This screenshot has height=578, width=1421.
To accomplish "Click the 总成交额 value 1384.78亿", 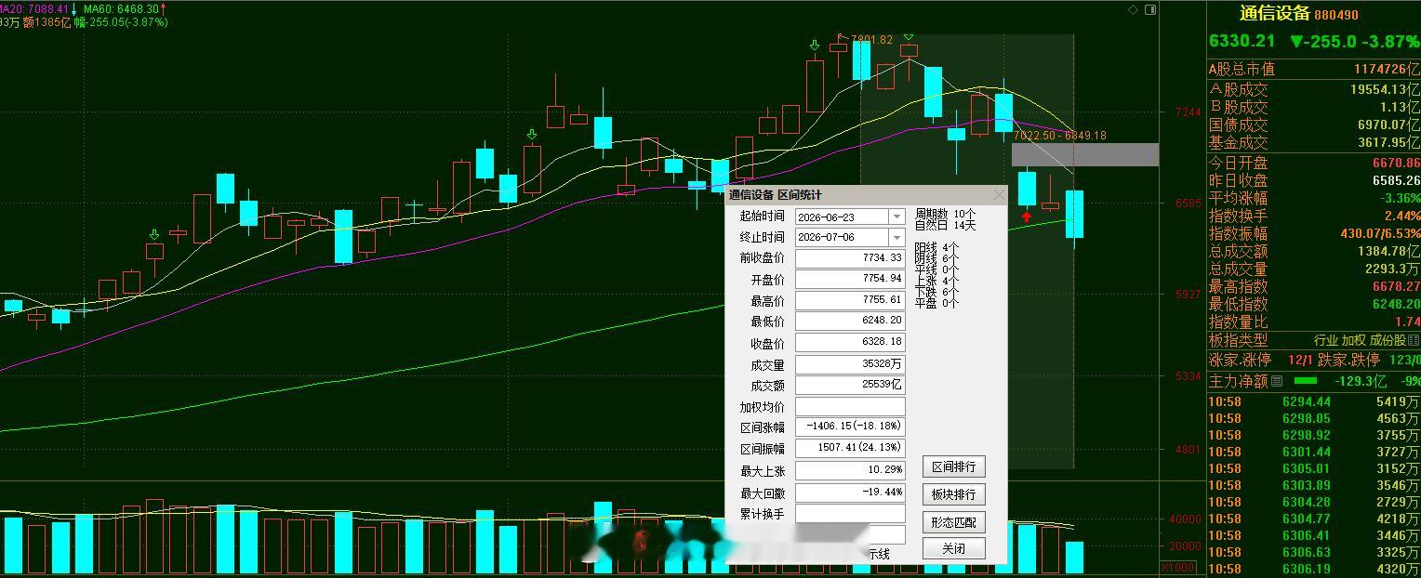I will click(x=1388, y=251).
